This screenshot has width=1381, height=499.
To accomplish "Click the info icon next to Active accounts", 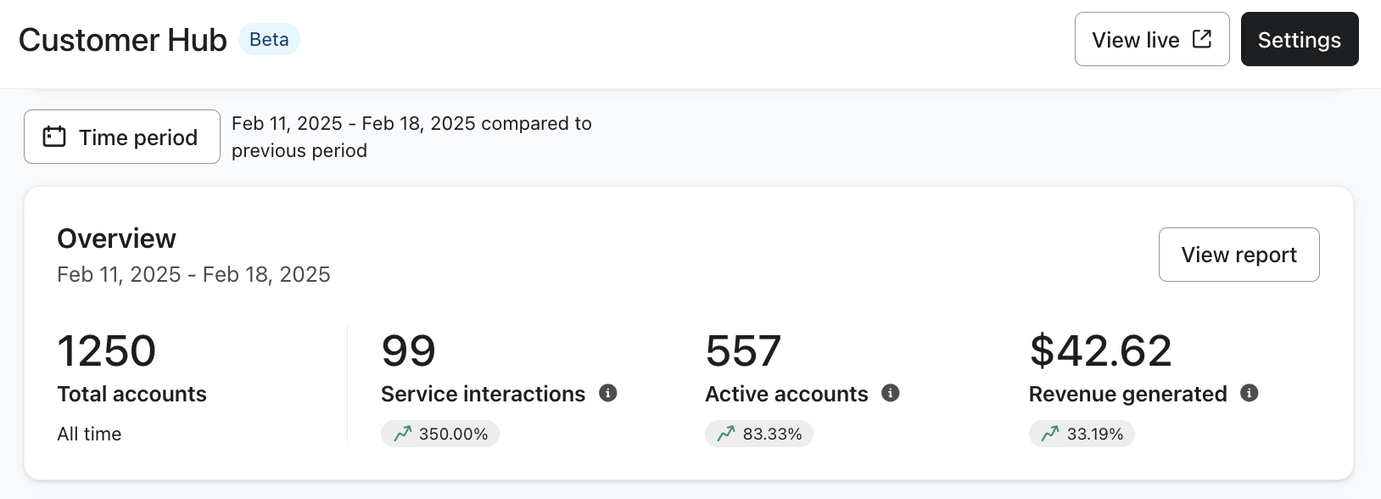I will pyautogui.click(x=889, y=393).
